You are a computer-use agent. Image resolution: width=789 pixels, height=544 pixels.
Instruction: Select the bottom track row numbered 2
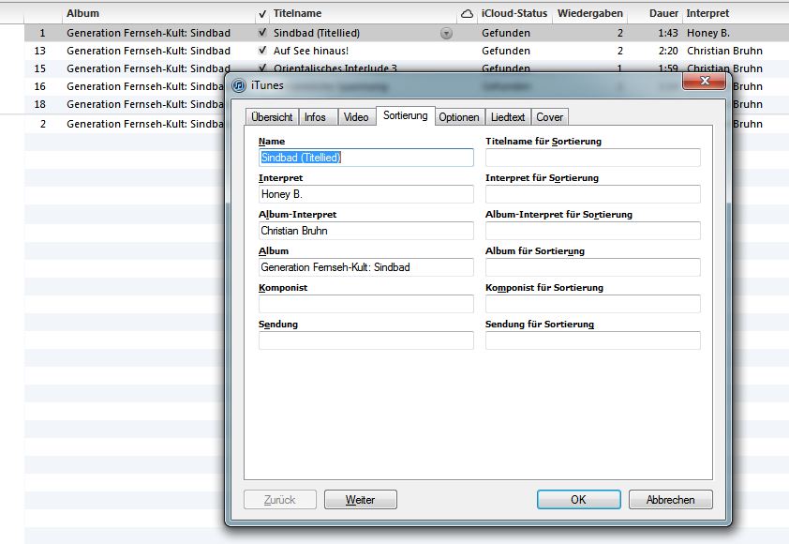pyautogui.click(x=125, y=124)
